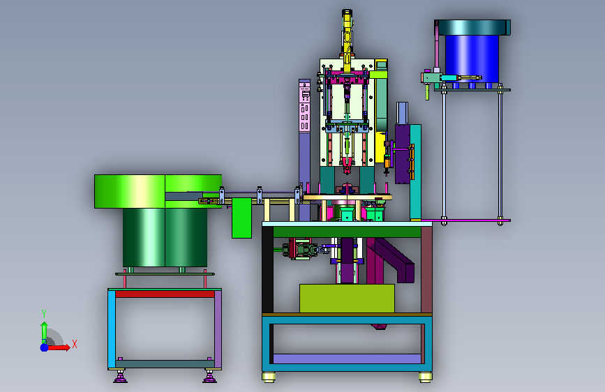605x392 pixels.
Task: Select the dark green bowl feeder base cylinder
Action: click(x=165, y=237)
